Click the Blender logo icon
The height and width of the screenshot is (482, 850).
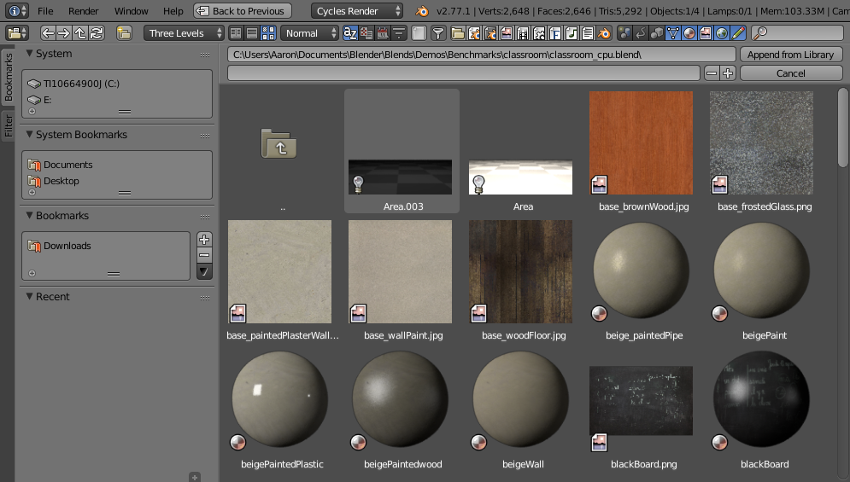pyautogui.click(x=421, y=11)
